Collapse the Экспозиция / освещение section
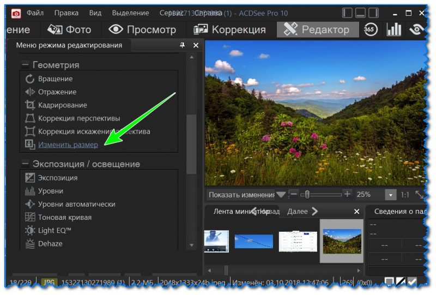This screenshot has height=295, width=436. tap(25, 164)
